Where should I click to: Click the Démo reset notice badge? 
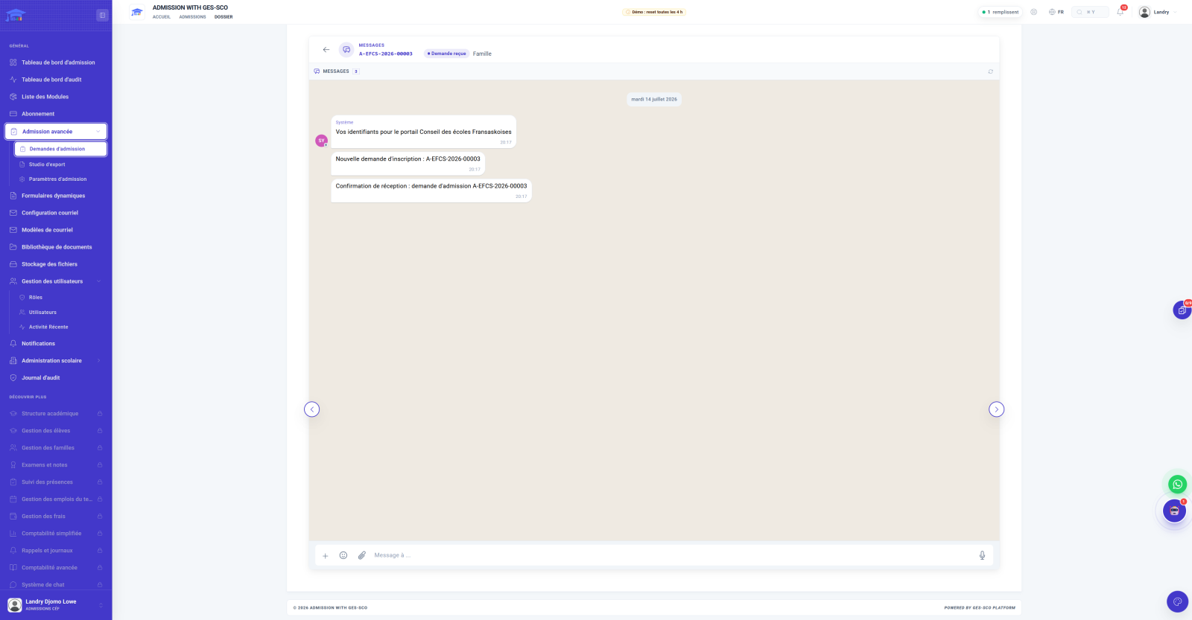click(655, 12)
